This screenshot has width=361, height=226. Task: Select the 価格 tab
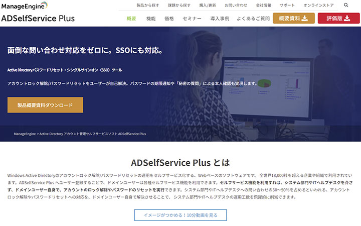click(x=169, y=19)
